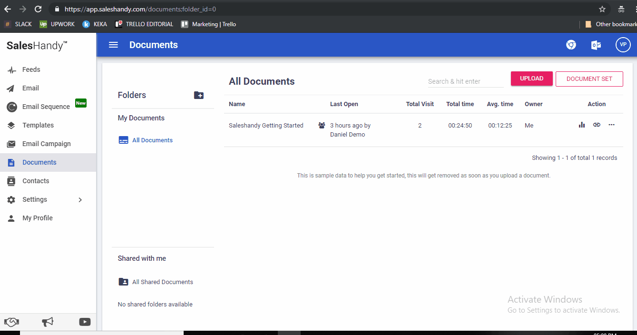Expand the Settings submenu chevron
The image size is (637, 335).
(80, 200)
